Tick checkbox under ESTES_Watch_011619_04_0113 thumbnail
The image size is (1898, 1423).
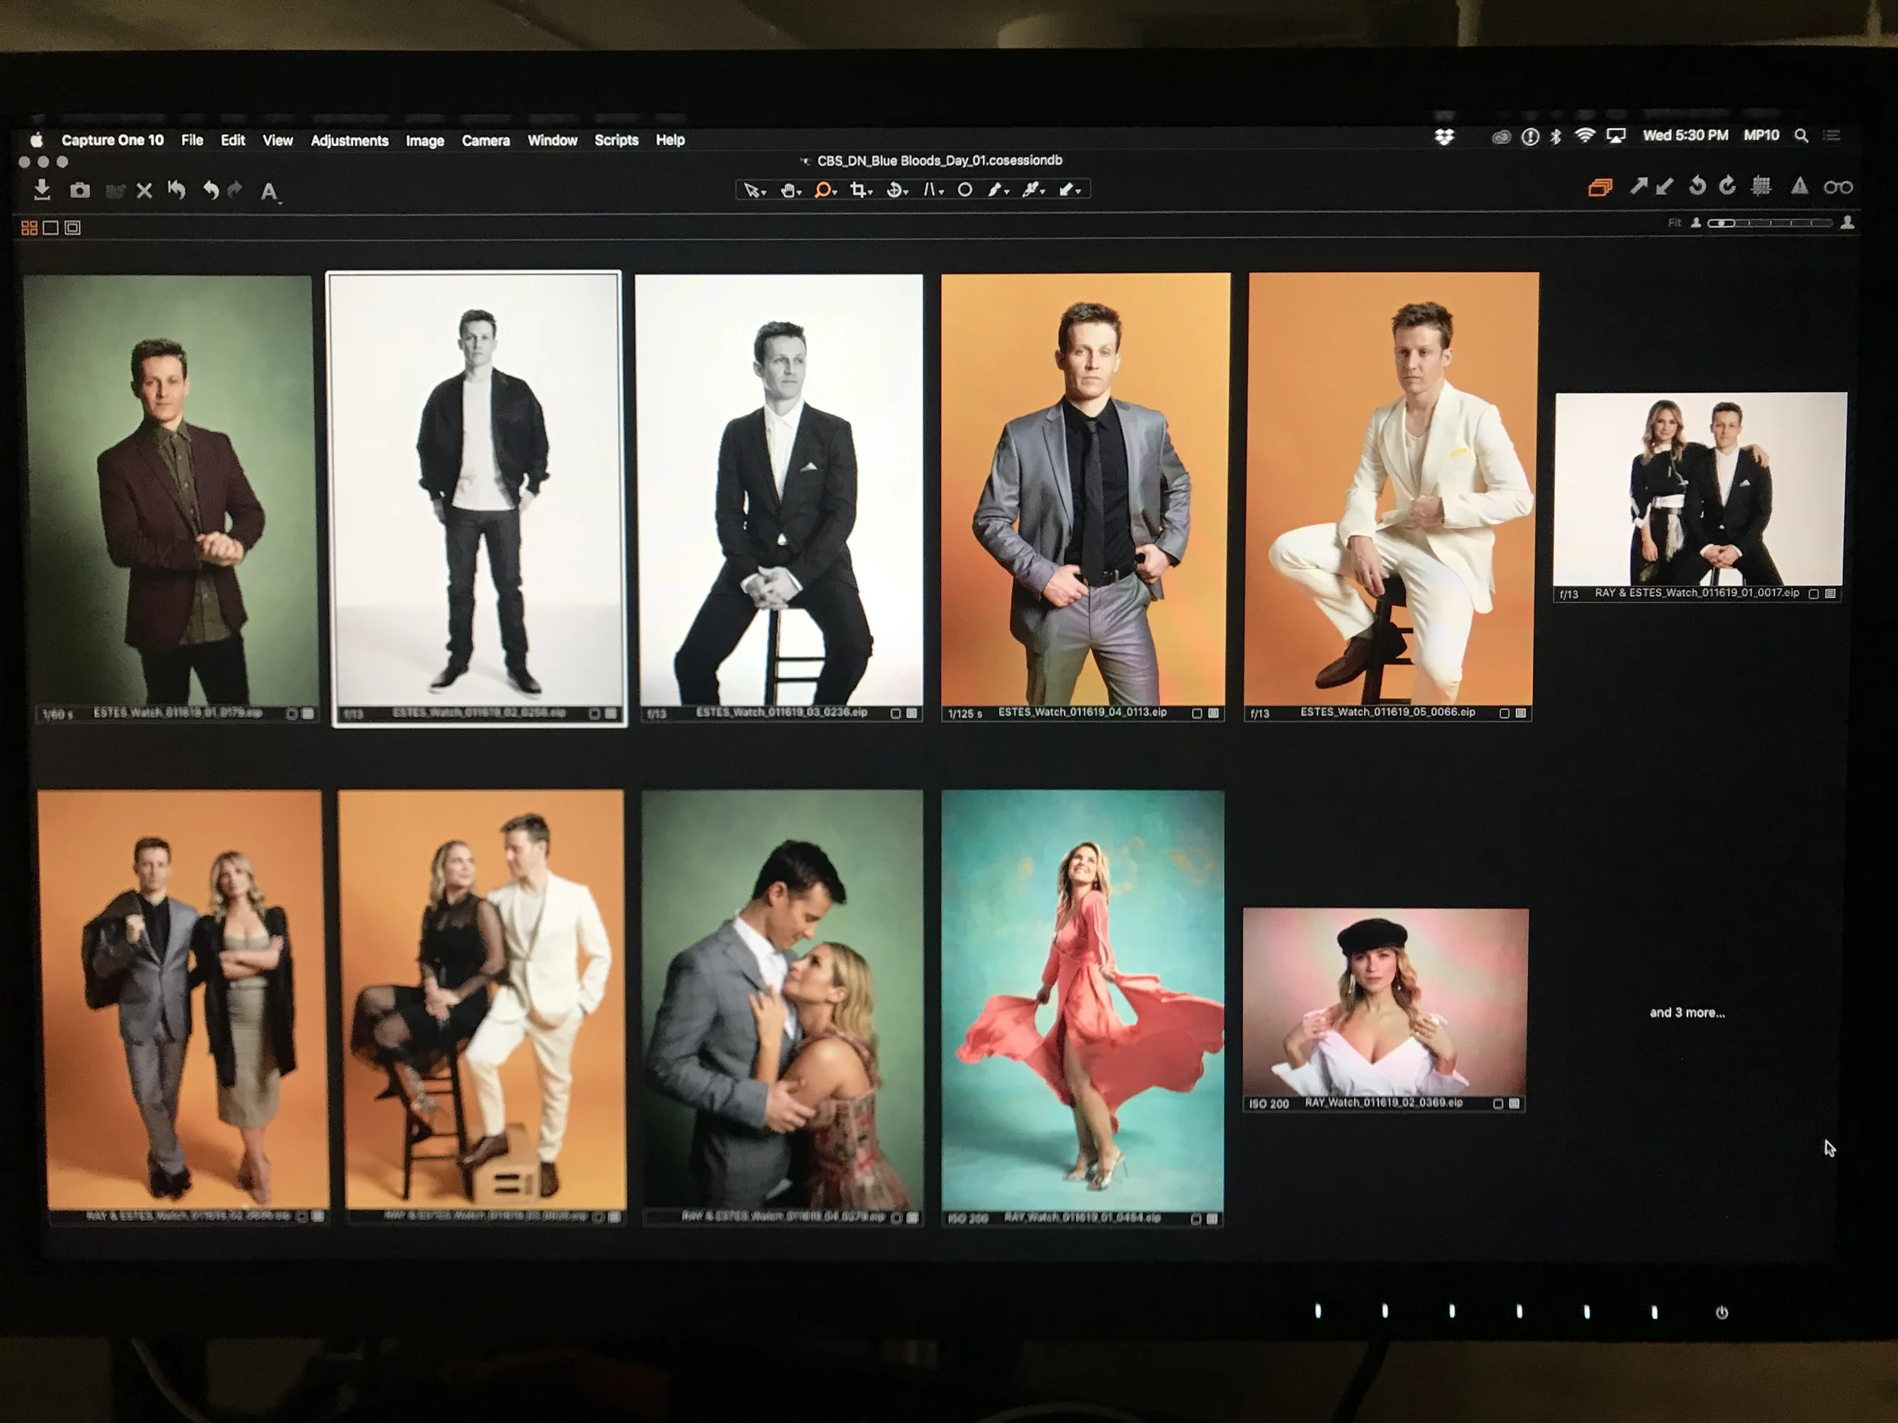tap(1197, 713)
